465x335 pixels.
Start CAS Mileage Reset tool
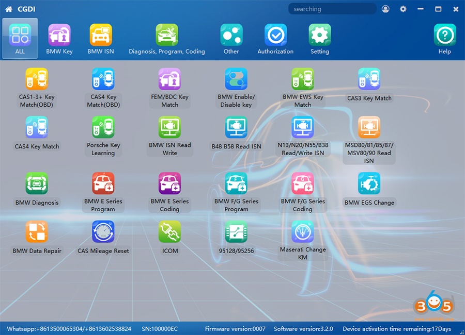point(103,232)
